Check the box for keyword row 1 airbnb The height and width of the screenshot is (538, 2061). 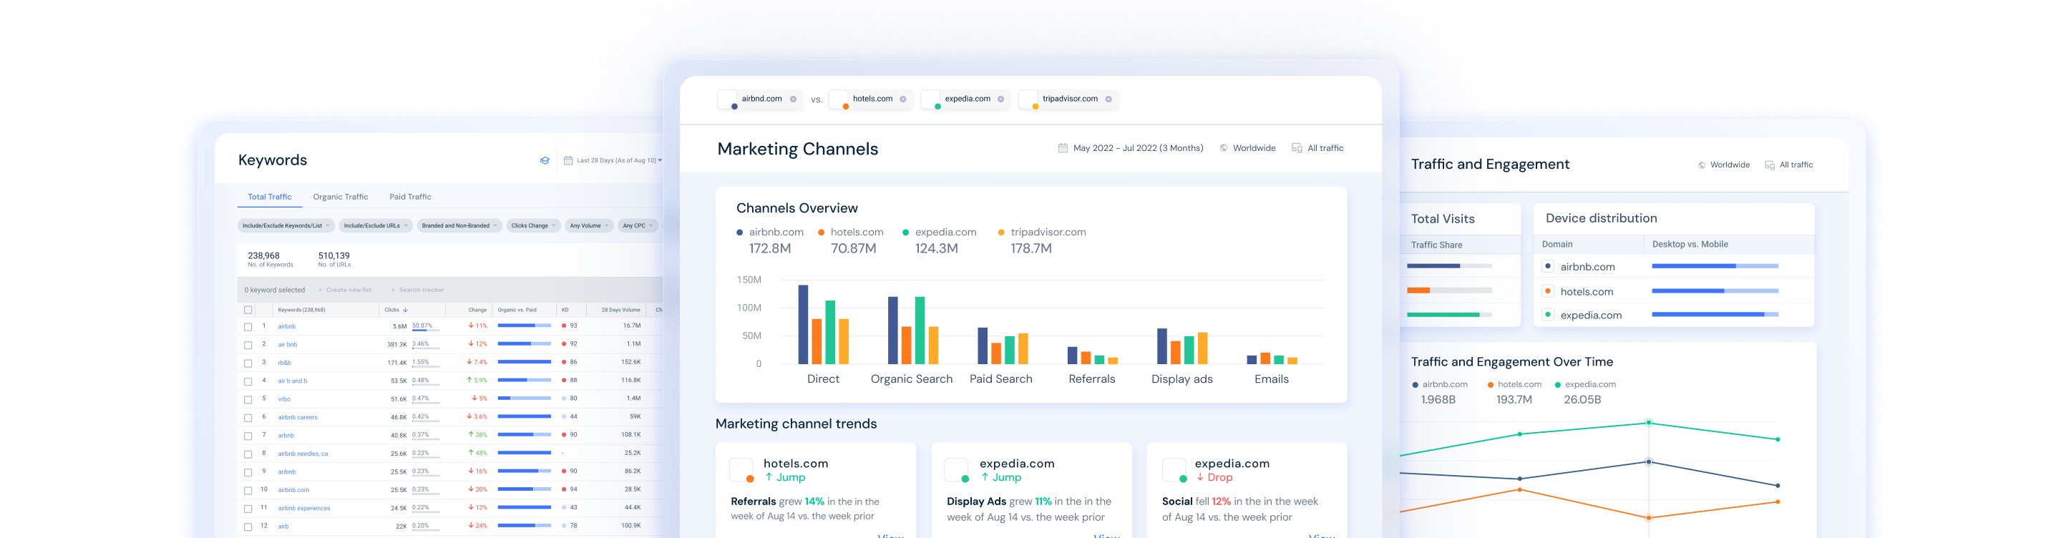(x=248, y=327)
